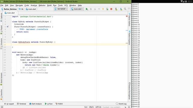Open AVD Manager icon in toolbar
Viewport: 193px width, 108px height.
(116, 9)
